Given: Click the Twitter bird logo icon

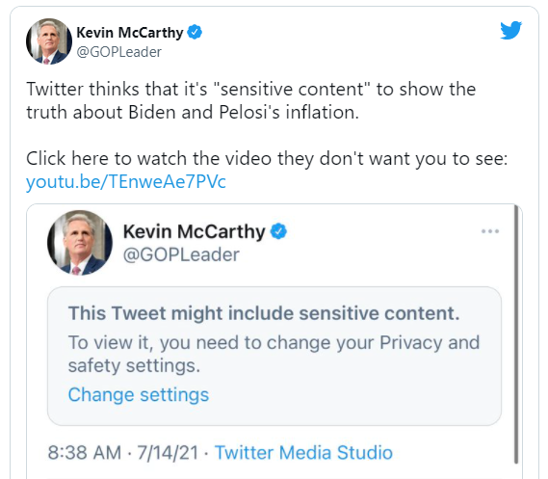Looking at the screenshot, I should pos(510,31).
